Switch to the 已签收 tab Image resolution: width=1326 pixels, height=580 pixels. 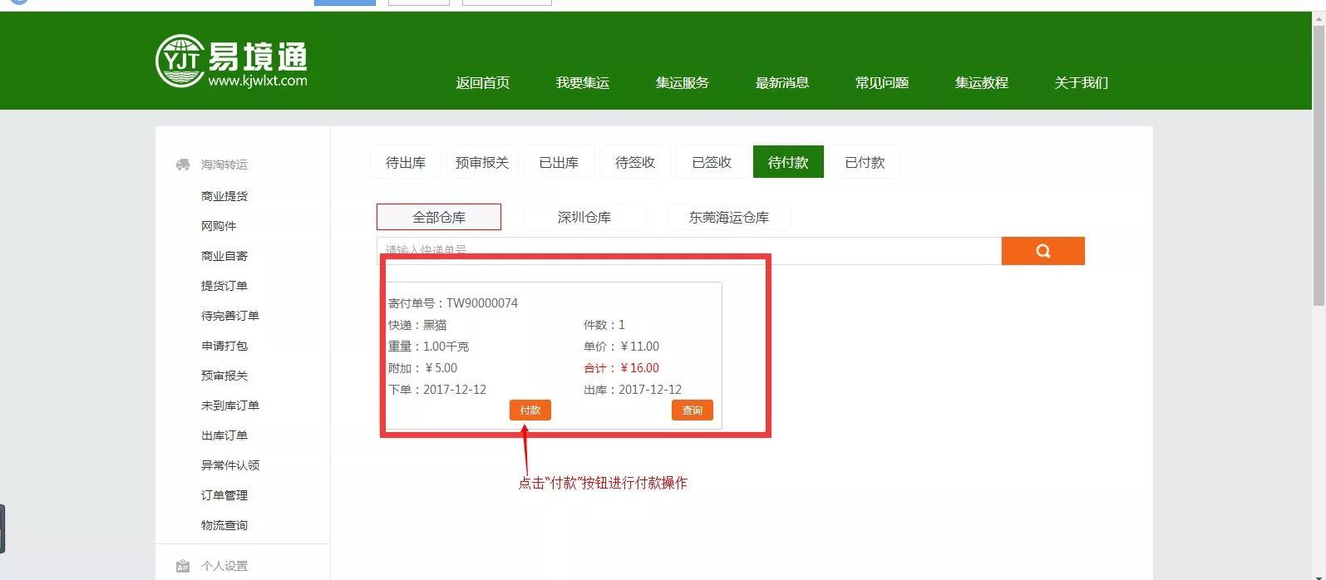coord(712,162)
